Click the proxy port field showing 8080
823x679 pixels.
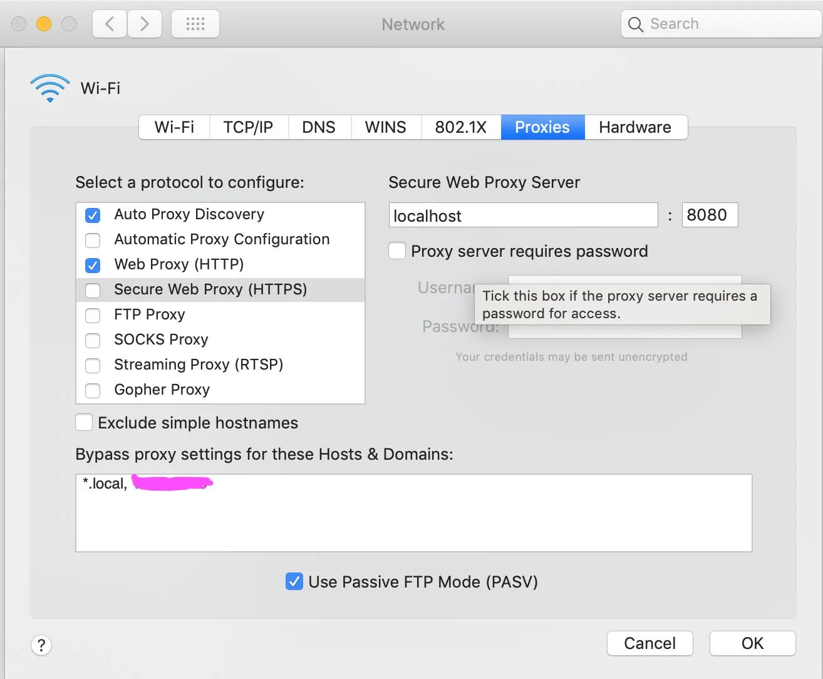tap(710, 215)
